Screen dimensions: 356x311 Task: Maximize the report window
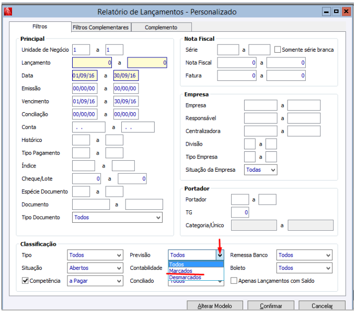tap(336, 11)
